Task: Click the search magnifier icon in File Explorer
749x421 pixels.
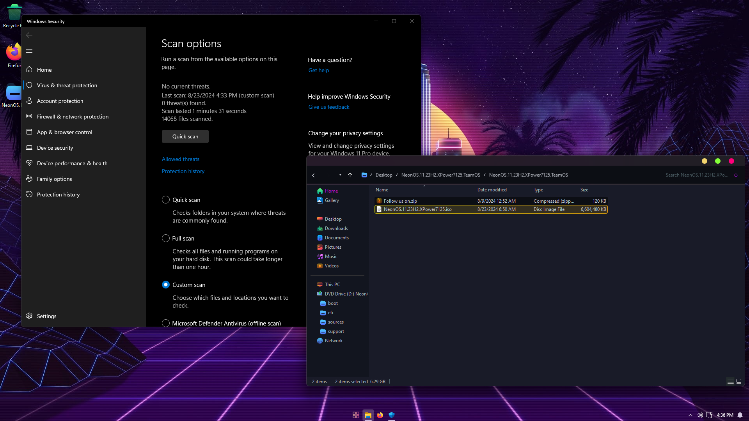Action: coord(736,175)
